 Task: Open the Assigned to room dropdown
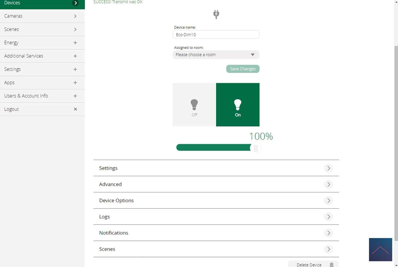coord(216,55)
